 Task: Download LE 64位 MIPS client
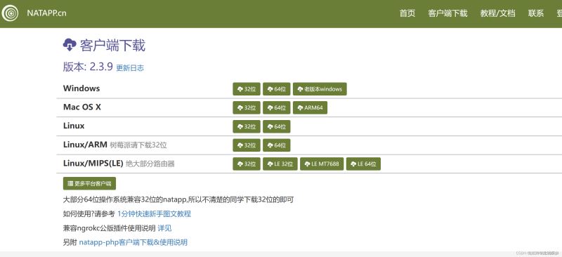(x=363, y=164)
